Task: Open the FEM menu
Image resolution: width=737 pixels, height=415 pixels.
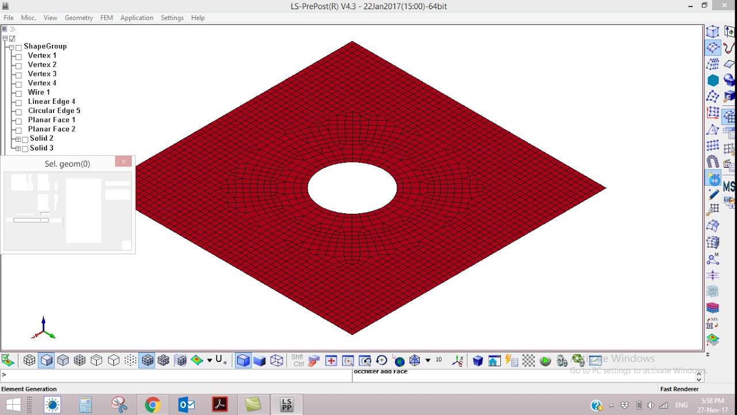Action: click(107, 18)
